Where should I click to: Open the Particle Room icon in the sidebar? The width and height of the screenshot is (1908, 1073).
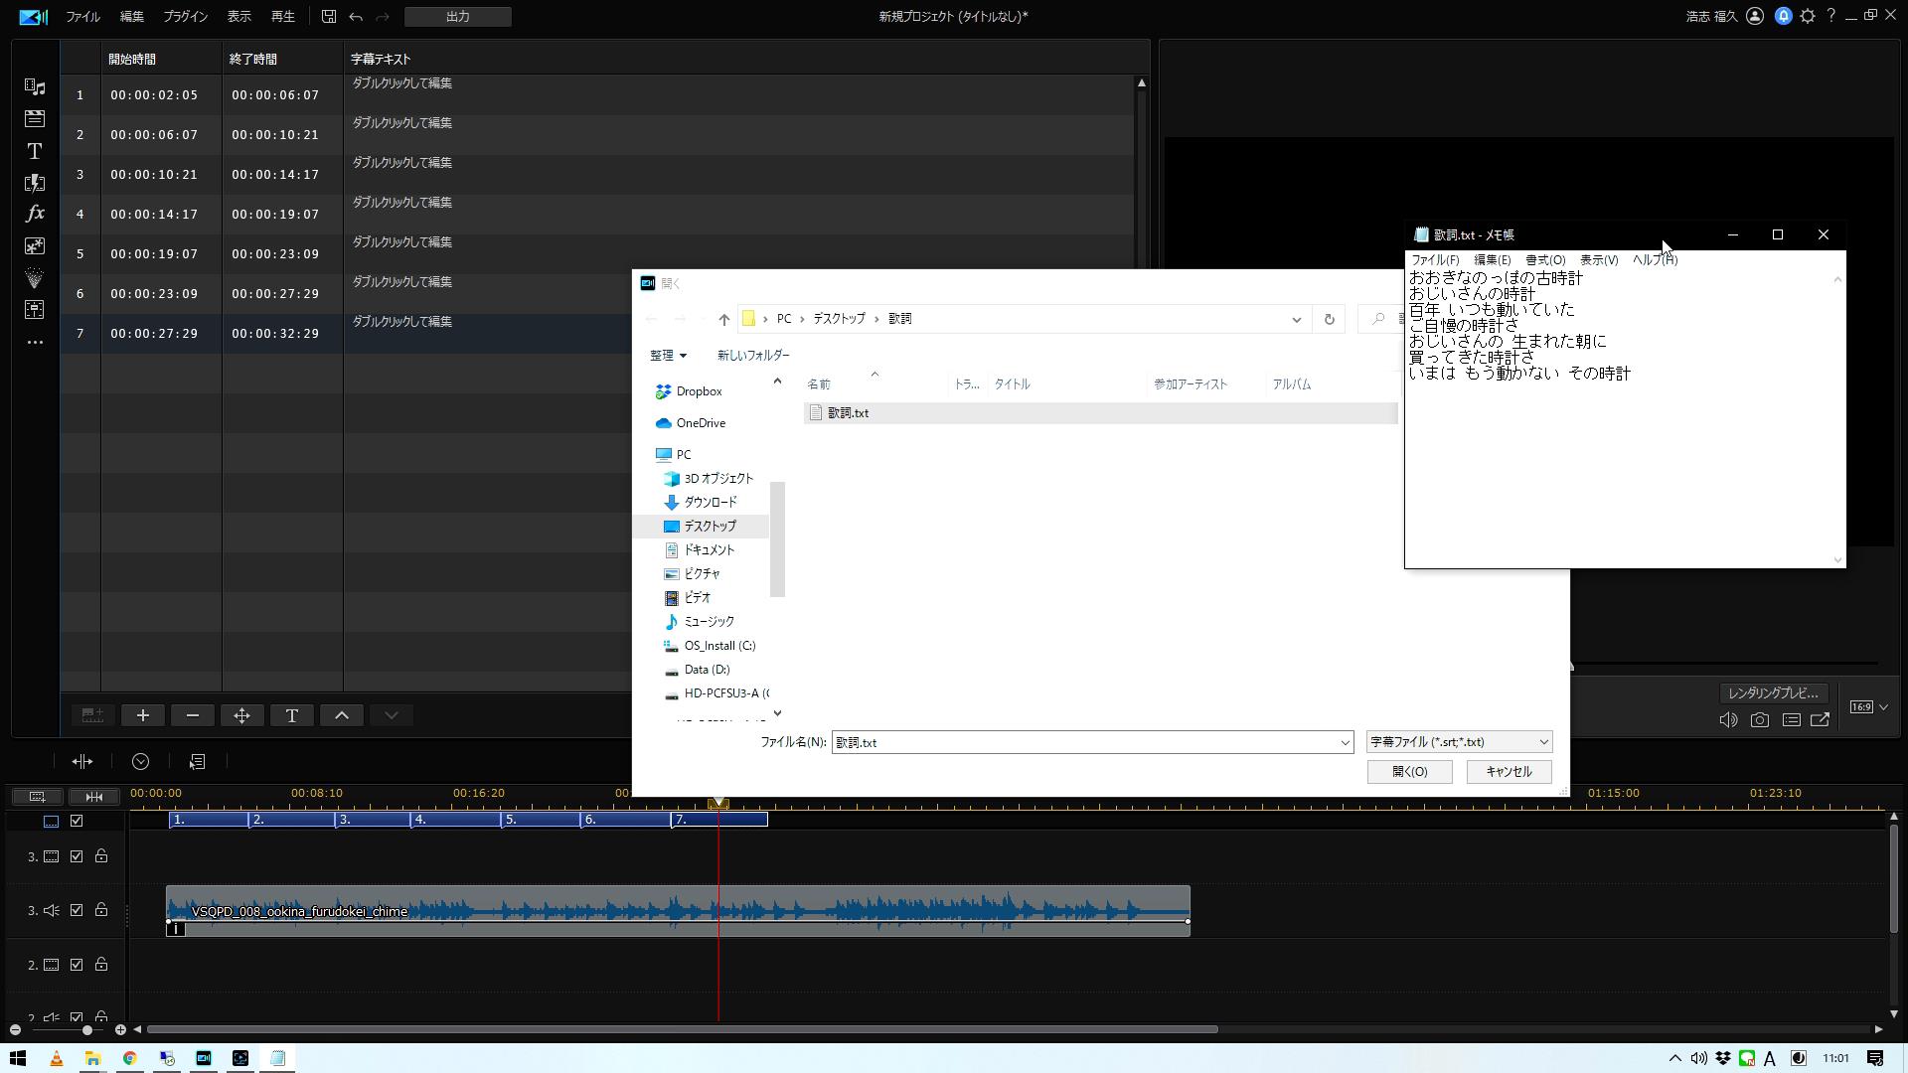(35, 278)
